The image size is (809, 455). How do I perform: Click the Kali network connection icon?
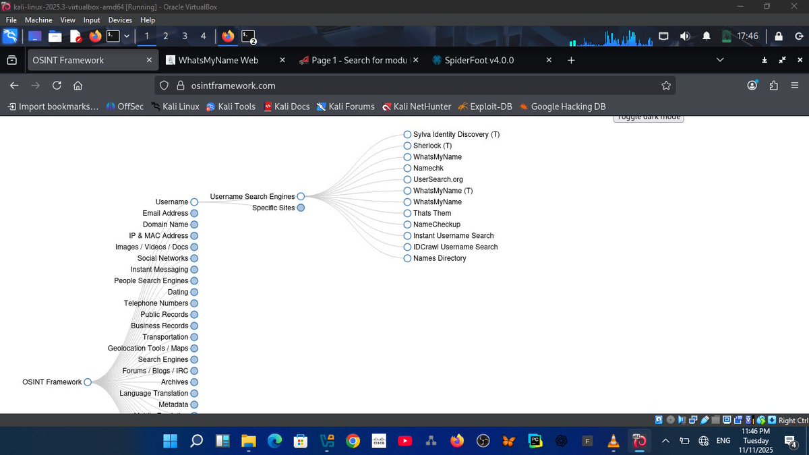(x=664, y=36)
